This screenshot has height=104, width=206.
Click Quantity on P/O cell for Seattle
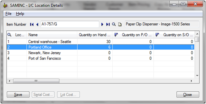133,42
